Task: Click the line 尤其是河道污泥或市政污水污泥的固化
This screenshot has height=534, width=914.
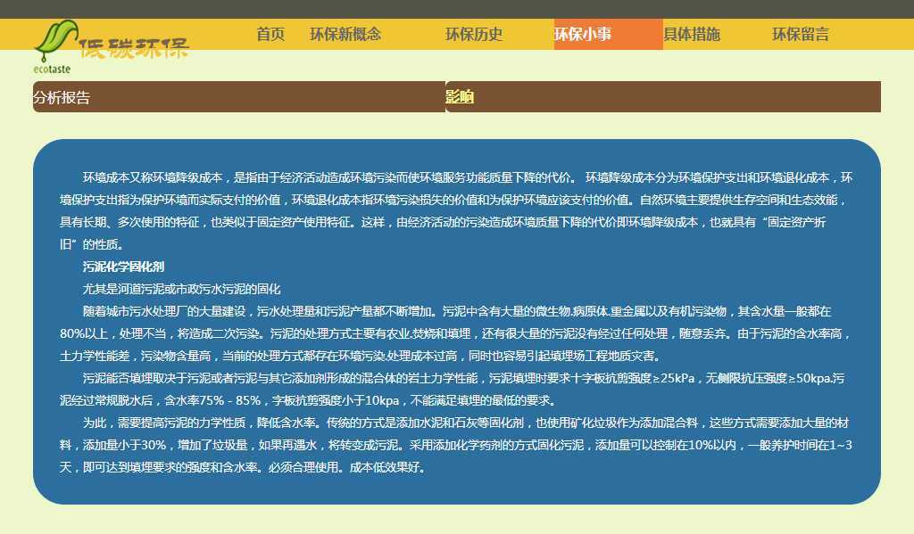Action: [181, 289]
